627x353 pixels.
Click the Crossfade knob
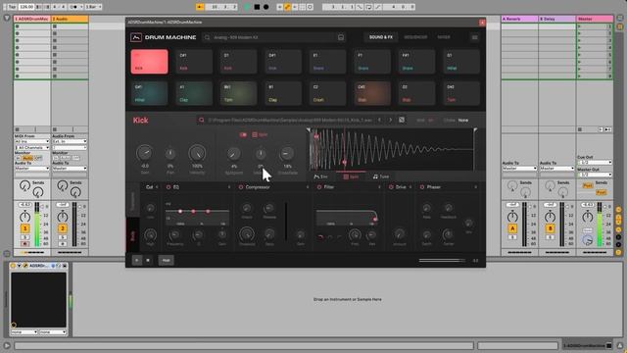click(287, 153)
